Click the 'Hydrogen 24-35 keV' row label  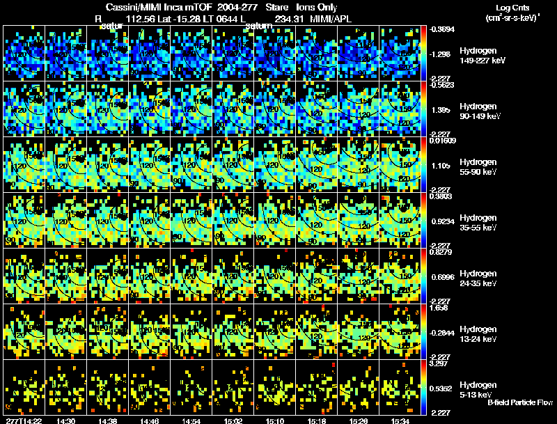pyautogui.click(x=478, y=278)
